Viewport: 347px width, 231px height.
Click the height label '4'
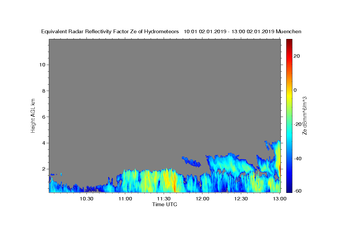pos(44,143)
